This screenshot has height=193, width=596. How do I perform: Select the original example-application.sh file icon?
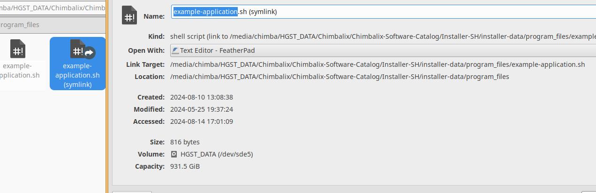point(17,49)
